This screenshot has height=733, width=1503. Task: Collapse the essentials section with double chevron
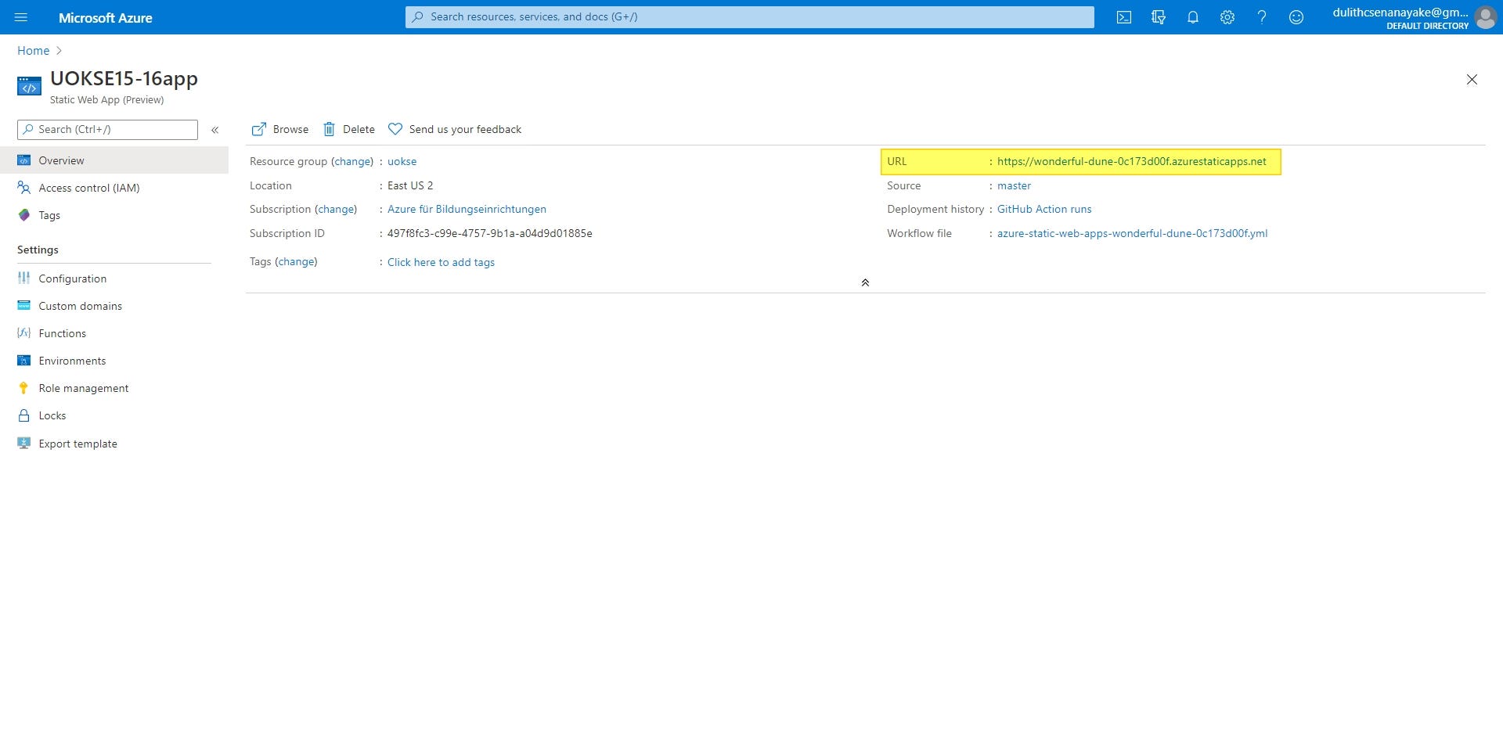tap(865, 282)
